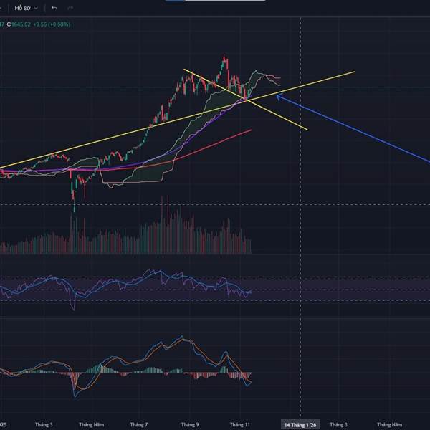430x430 pixels.
Task: Open the Hồ sơ dropdown menu
Action: tap(26, 8)
